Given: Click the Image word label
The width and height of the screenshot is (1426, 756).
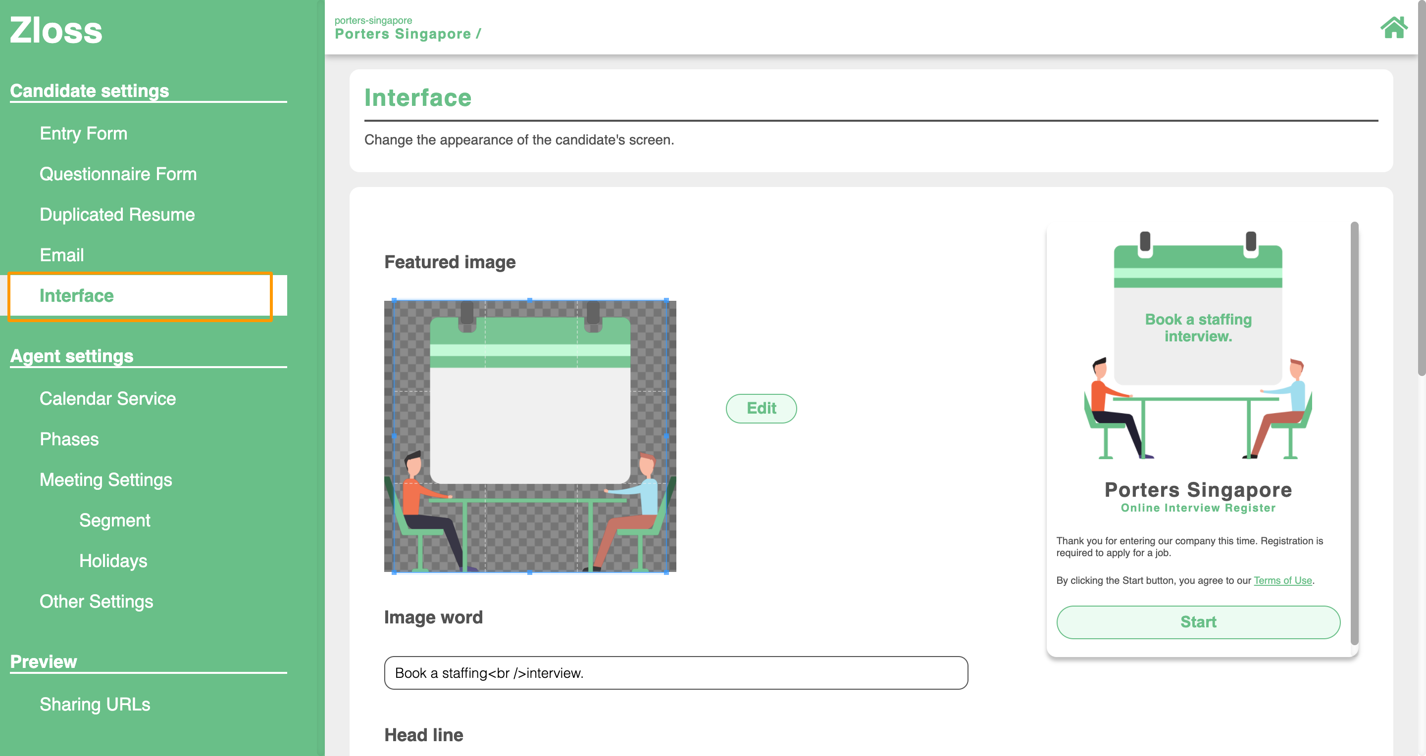Looking at the screenshot, I should tap(433, 617).
